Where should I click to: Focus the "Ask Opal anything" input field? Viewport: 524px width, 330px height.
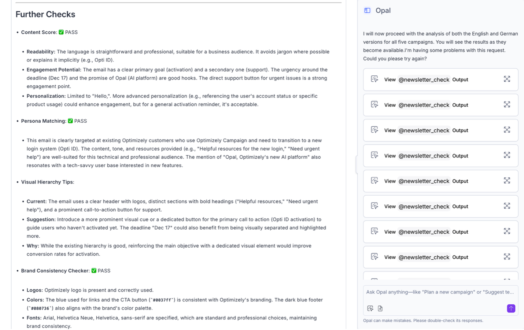coord(440,292)
